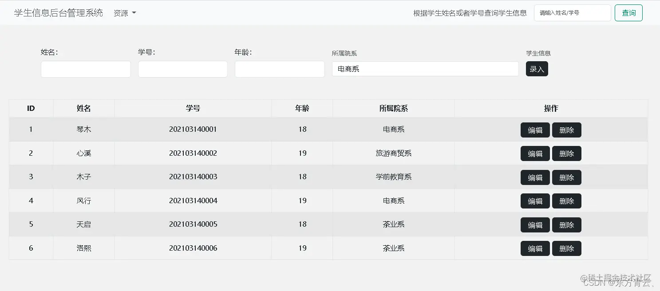Select student number 202103140004
The height and width of the screenshot is (291, 660).
pyautogui.click(x=193, y=201)
